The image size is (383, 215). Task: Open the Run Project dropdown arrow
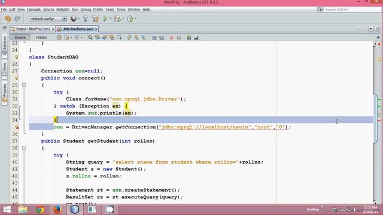tap(110, 19)
